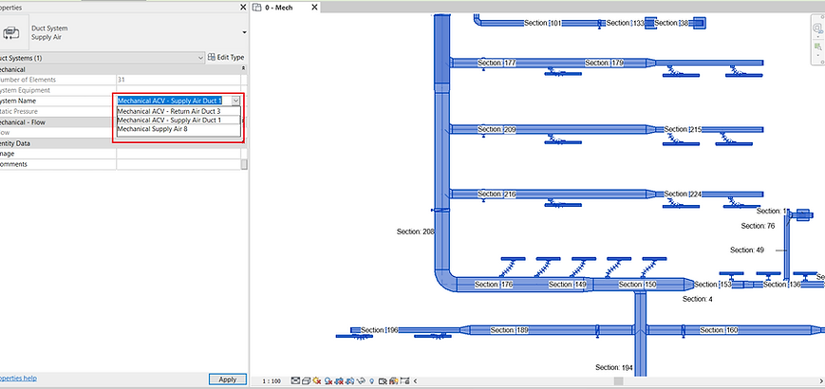The image size is (825, 389).
Task: Select the Section: 150 duct label
Action: coord(637,285)
